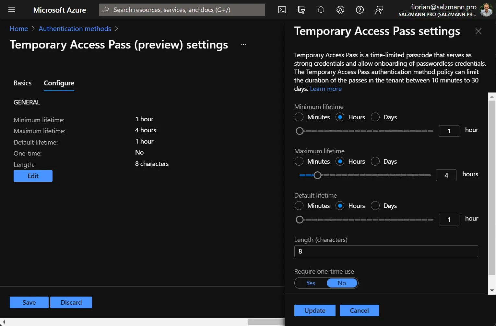Open the ellipsis more options next to title
This screenshot has width=496, height=326.
(243, 45)
